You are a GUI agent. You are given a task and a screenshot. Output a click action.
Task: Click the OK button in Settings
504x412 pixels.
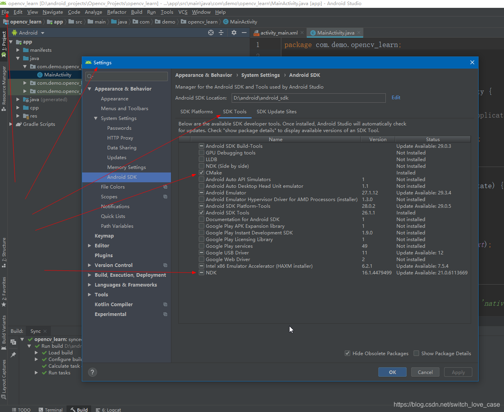(x=392, y=372)
